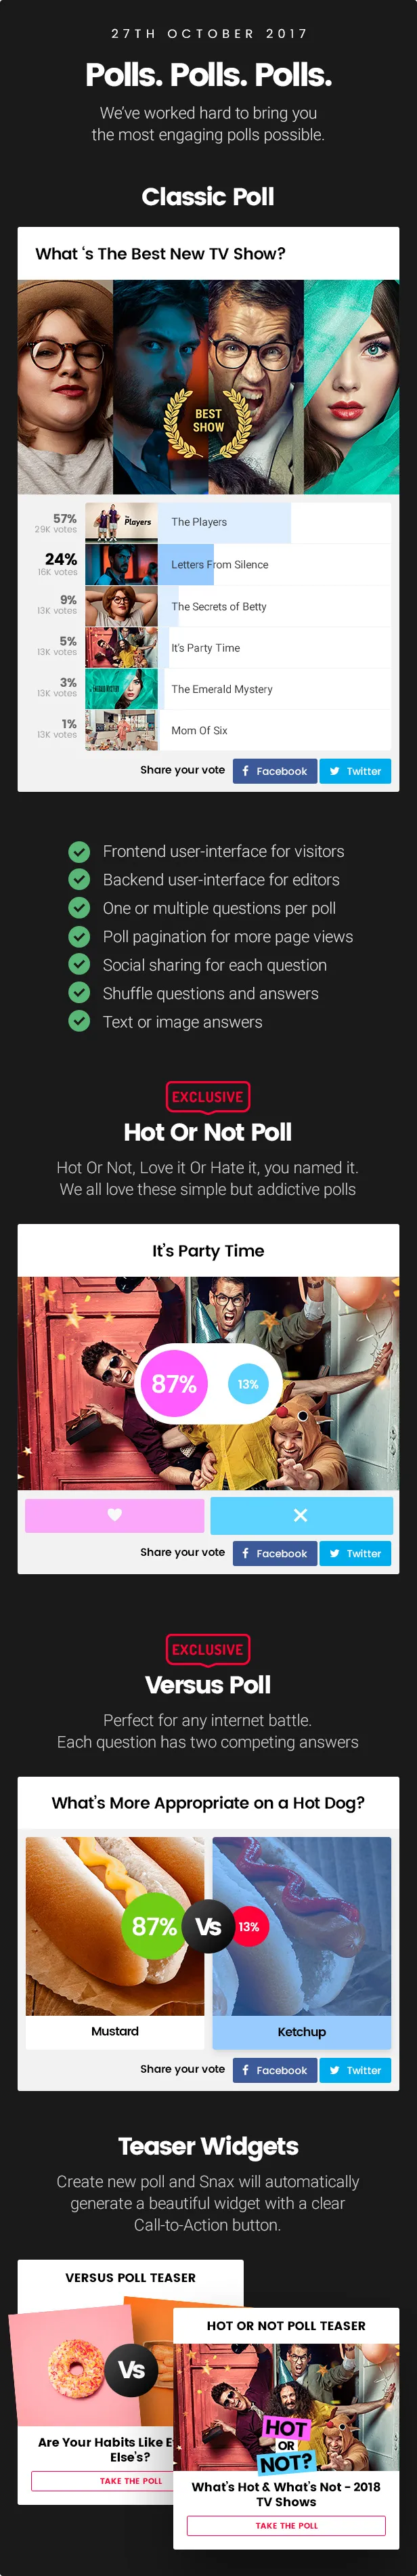Open The Secrets of Betty thumbnail
The width and height of the screenshot is (417, 2576).
tap(121, 607)
